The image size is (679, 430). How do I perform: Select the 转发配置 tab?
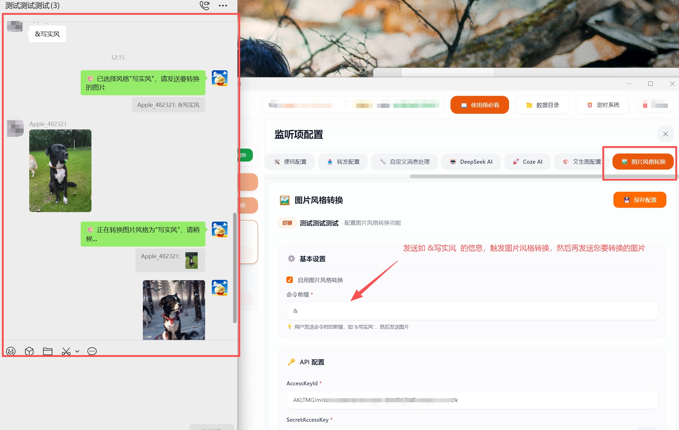(343, 162)
